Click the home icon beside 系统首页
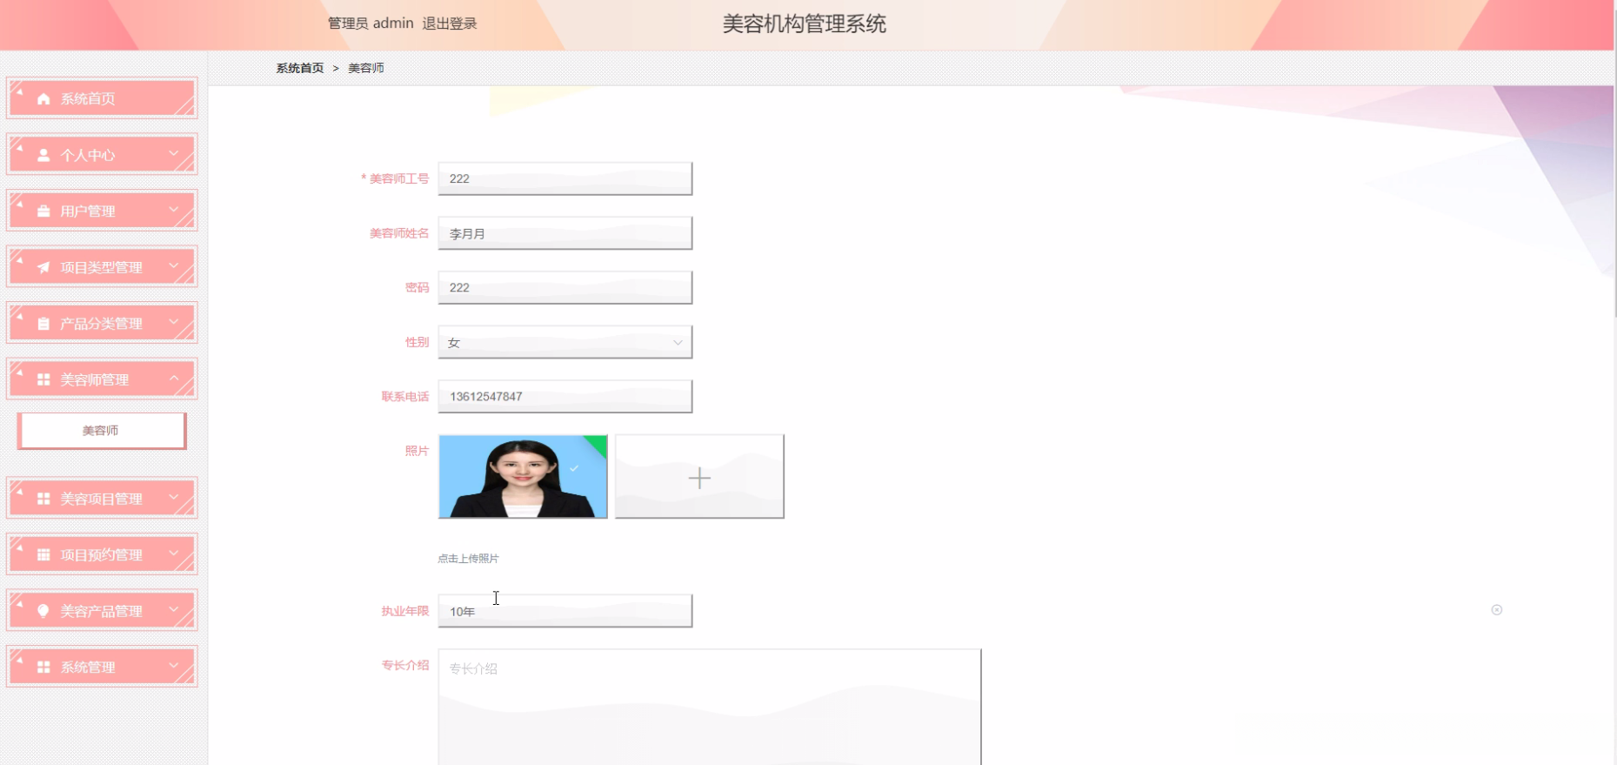 click(x=43, y=99)
